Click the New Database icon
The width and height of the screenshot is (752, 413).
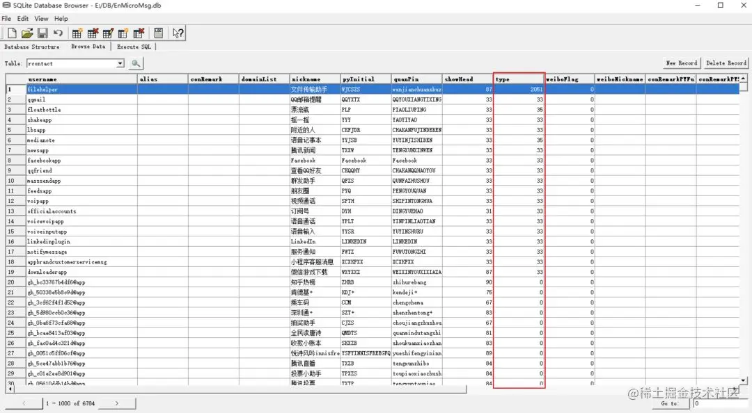point(12,33)
